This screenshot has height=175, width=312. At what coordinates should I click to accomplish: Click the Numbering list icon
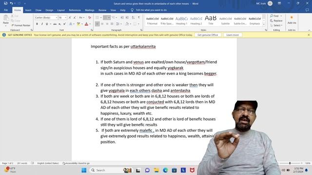[106, 17]
